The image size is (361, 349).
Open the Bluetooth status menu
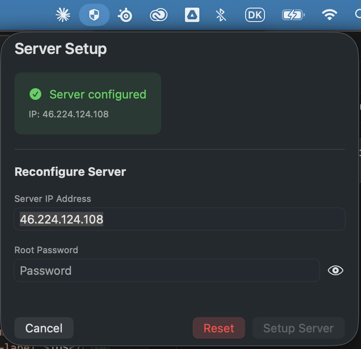[220, 14]
